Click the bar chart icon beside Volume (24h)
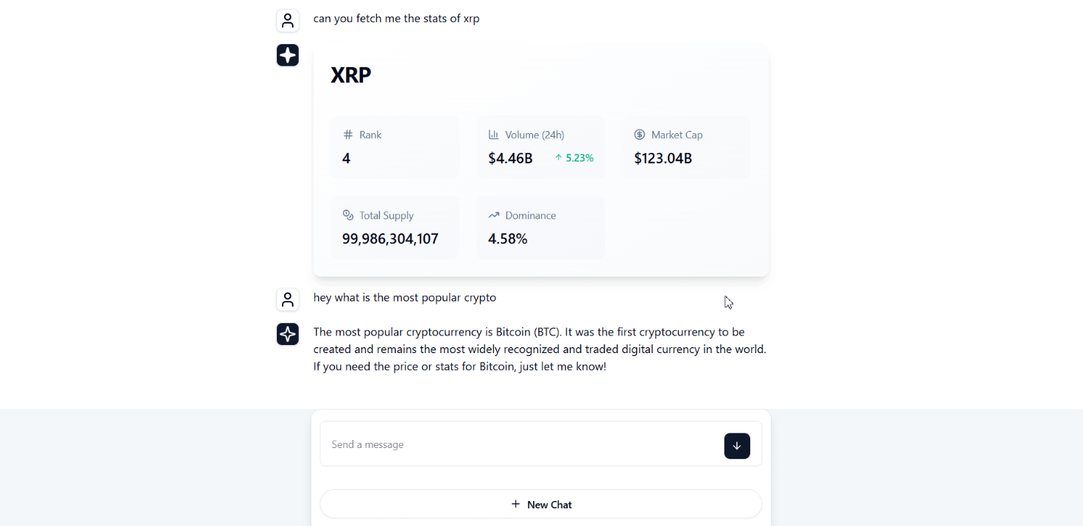Screen dimensions: 1083x526 (494, 135)
